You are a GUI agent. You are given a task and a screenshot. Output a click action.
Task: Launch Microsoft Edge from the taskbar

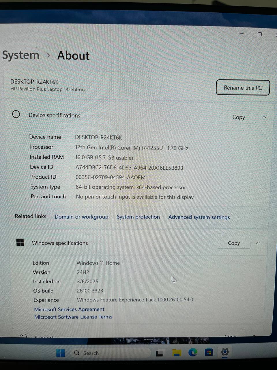point(192,352)
